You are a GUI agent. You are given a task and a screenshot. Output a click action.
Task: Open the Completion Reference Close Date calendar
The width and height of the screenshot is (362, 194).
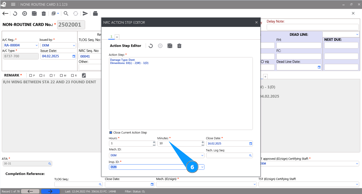coord(152,184)
